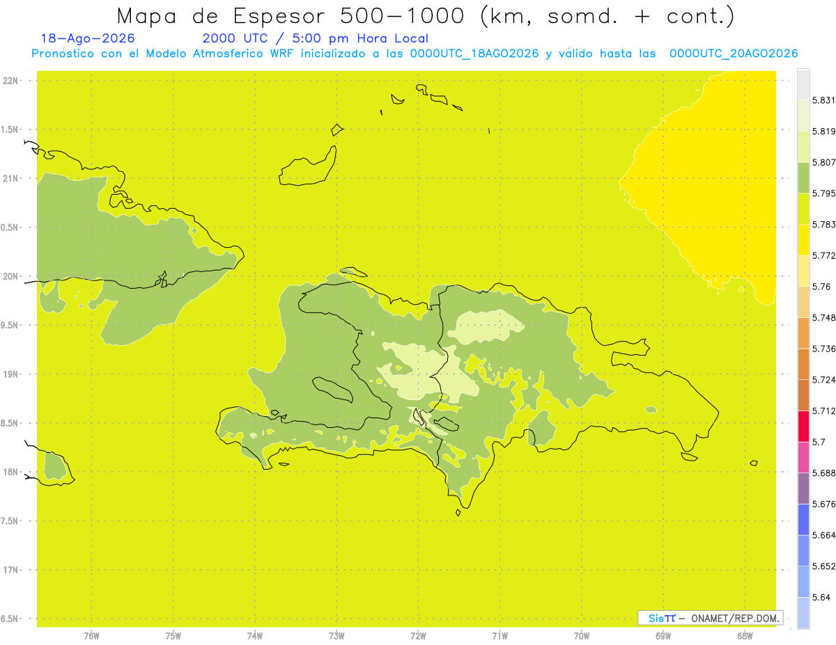
Task: Click the 5.7 colorbar value
Action: coord(819,442)
